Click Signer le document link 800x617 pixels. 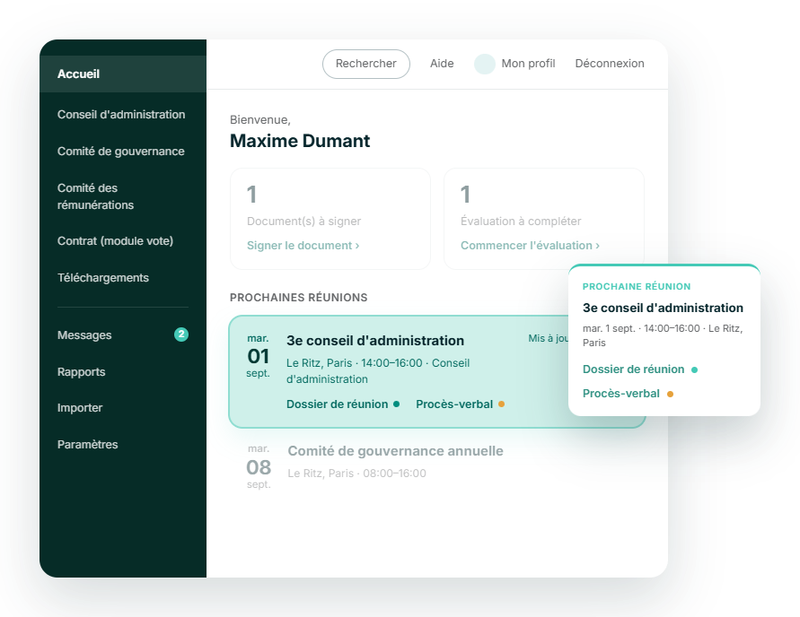pos(303,246)
